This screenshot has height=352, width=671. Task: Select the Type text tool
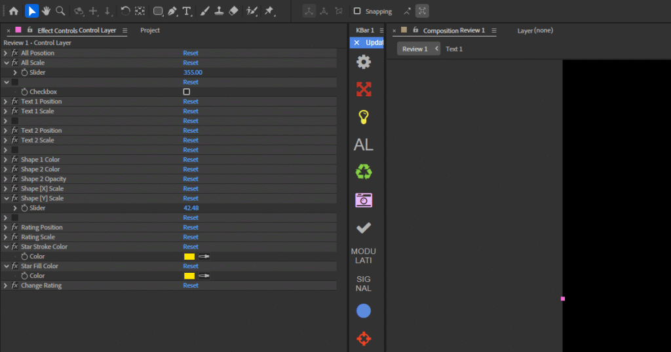187,11
